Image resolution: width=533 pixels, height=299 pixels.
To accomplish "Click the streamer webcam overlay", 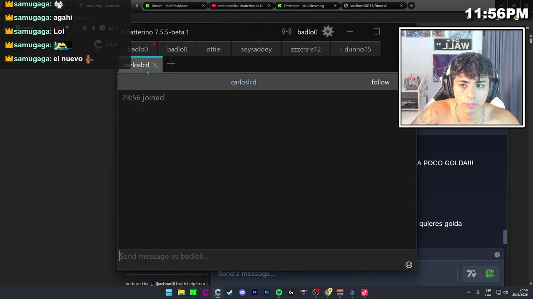I will click(x=462, y=77).
